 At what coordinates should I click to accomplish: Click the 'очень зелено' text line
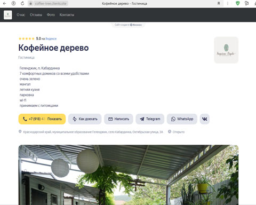click(x=30, y=78)
